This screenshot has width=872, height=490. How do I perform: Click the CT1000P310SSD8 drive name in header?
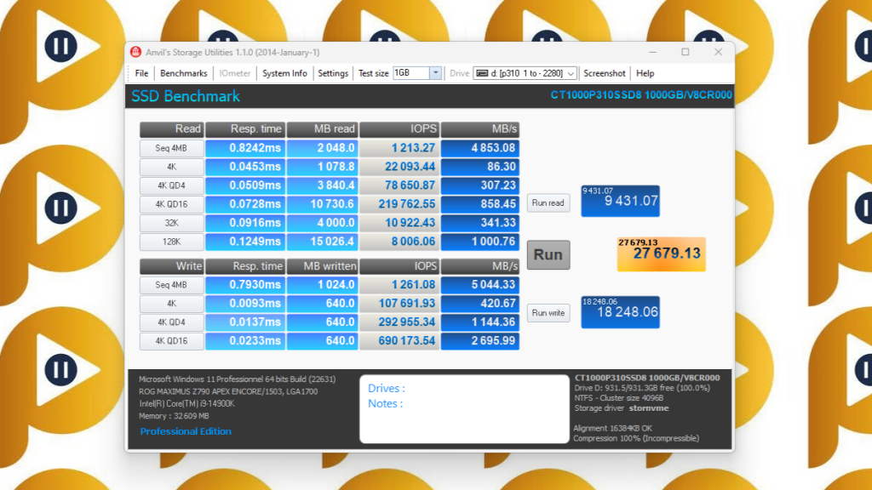click(641, 95)
